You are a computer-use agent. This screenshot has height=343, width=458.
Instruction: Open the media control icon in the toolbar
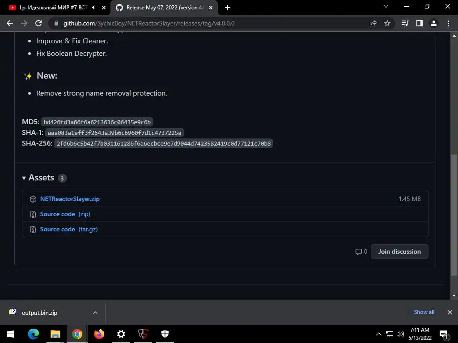pos(405,23)
